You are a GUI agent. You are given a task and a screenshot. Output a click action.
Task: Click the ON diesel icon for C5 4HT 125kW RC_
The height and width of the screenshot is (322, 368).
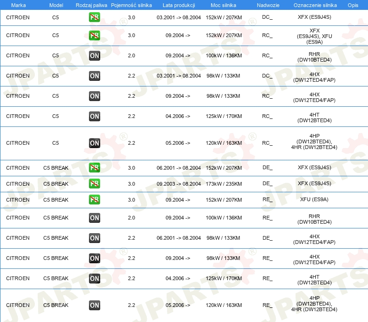[x=94, y=116]
